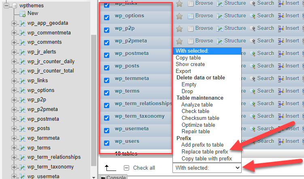Click Structure icon in wp_p2pmeta row

220,41
